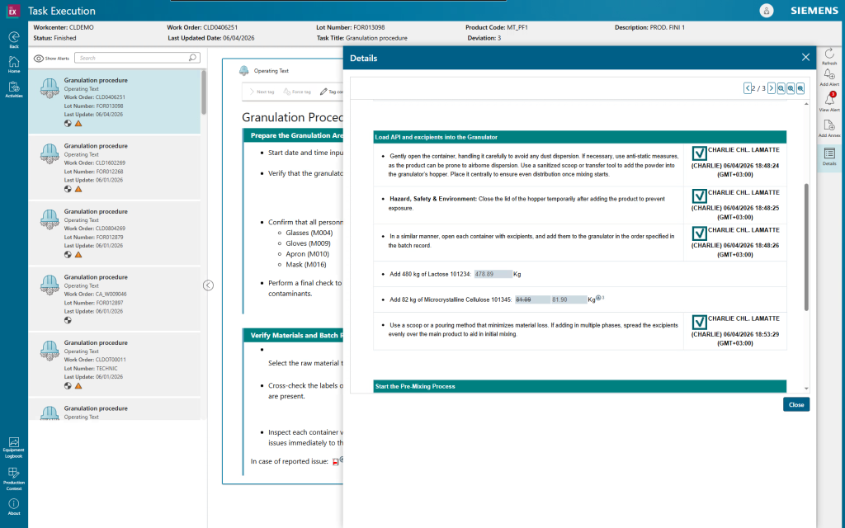Click Lactose 478.89 Kg value field
This screenshot has height=528, width=845.
[x=493, y=274]
